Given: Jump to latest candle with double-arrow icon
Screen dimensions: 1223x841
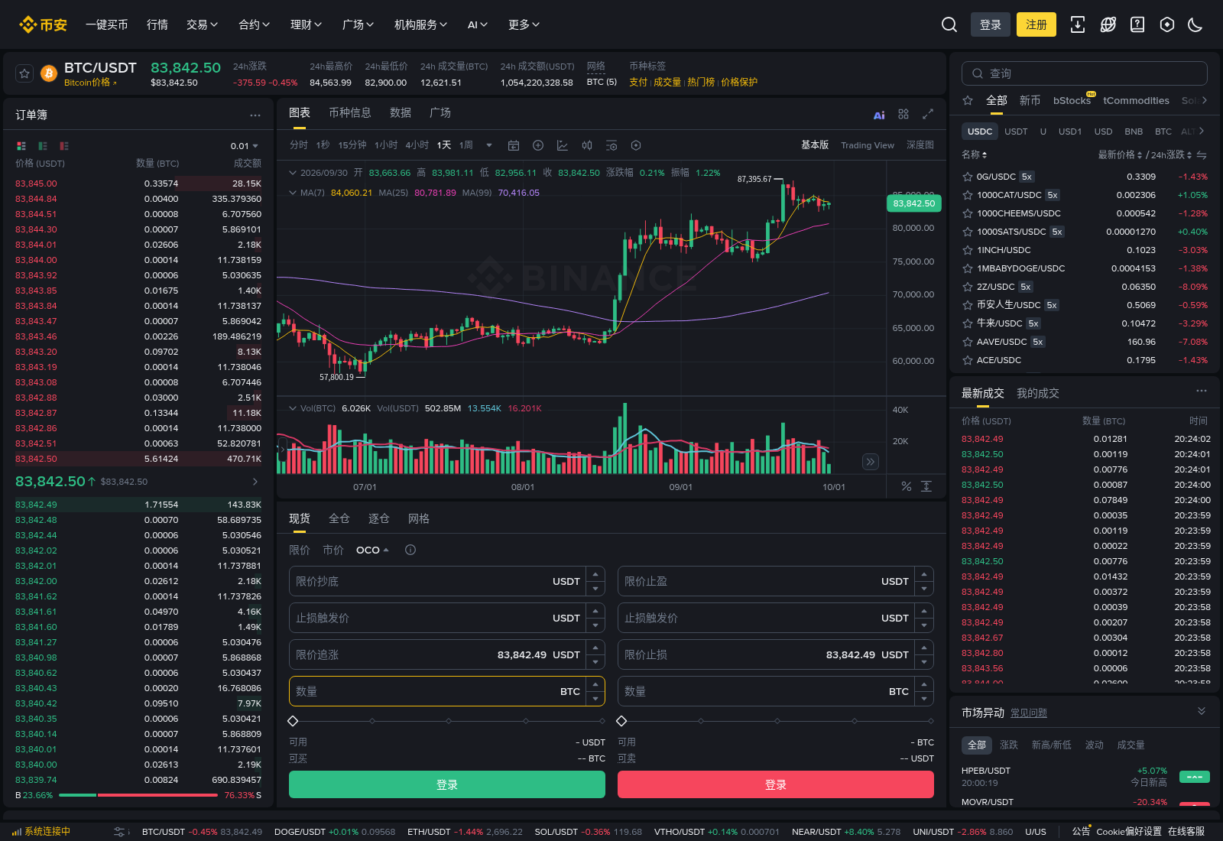Looking at the screenshot, I should coord(871,462).
